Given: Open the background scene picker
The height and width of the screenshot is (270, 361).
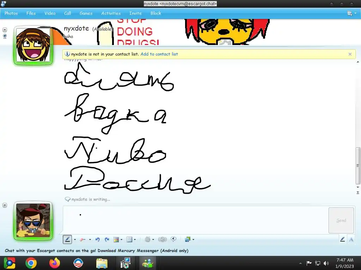Looking at the screenshot, I should coord(188,240).
